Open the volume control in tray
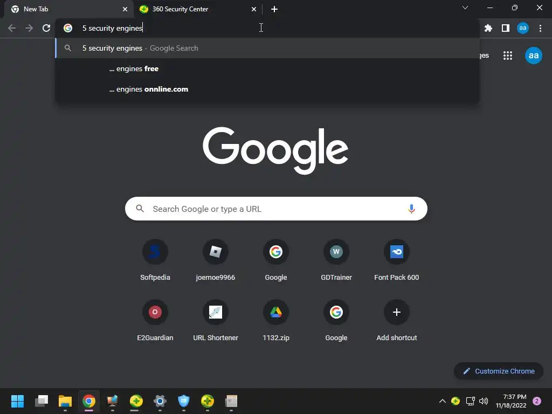The image size is (552, 414). click(484, 401)
